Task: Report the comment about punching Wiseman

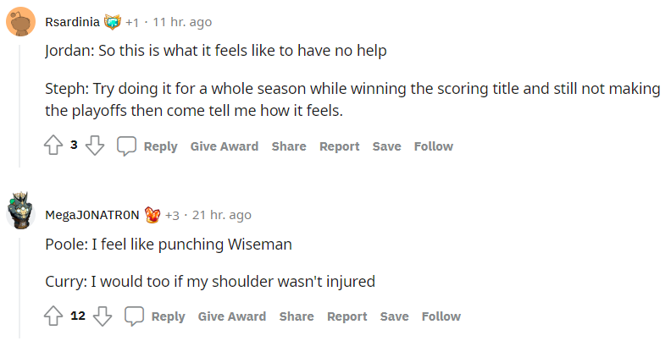Action: (347, 316)
